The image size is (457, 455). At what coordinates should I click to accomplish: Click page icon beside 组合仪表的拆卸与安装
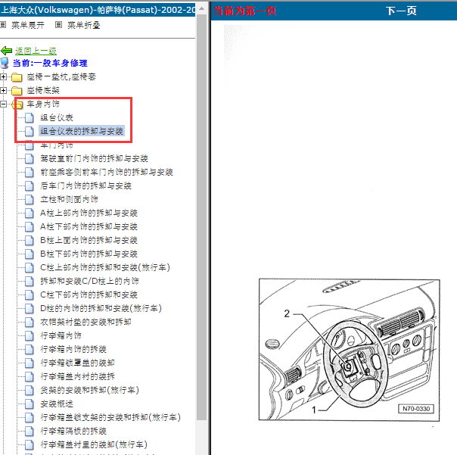[x=30, y=131]
